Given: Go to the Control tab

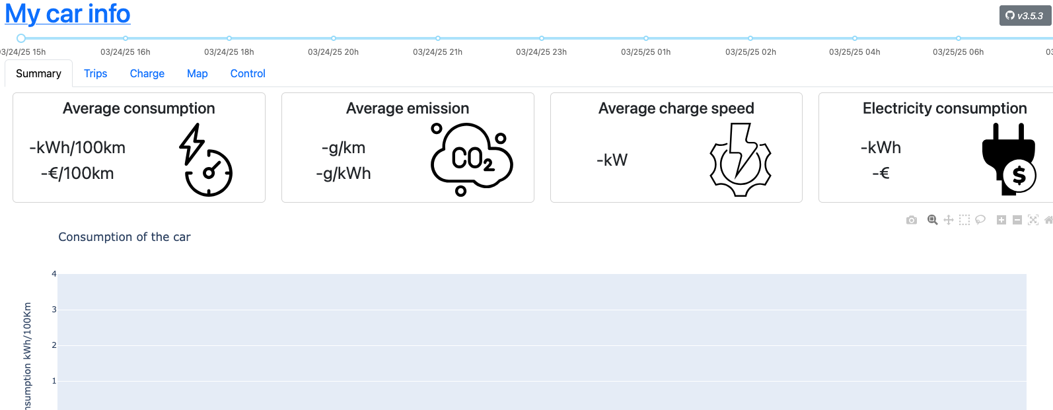Looking at the screenshot, I should [x=248, y=73].
